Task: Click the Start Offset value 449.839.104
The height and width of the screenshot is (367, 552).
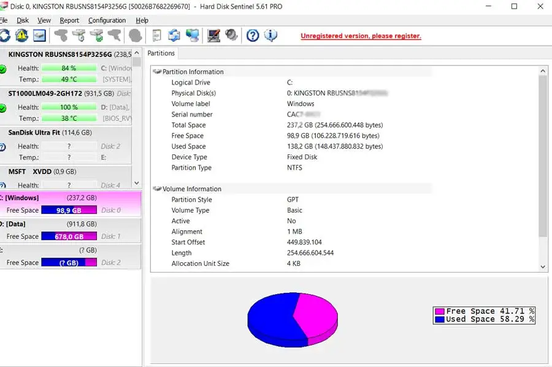Action: (x=304, y=242)
